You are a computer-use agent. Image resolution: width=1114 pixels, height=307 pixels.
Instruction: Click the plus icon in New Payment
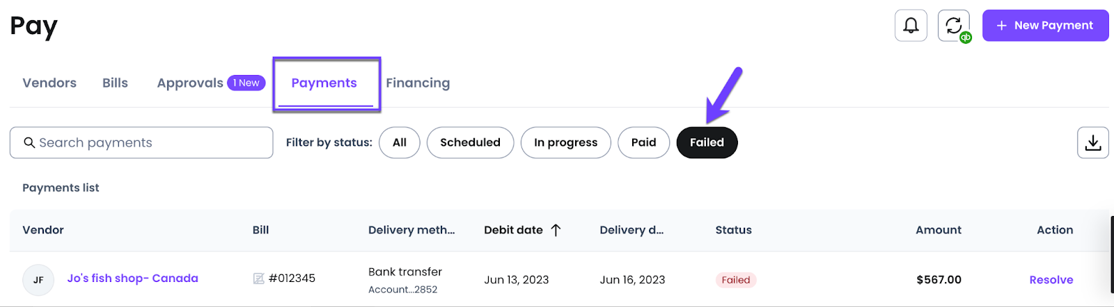pyautogui.click(x=1002, y=26)
